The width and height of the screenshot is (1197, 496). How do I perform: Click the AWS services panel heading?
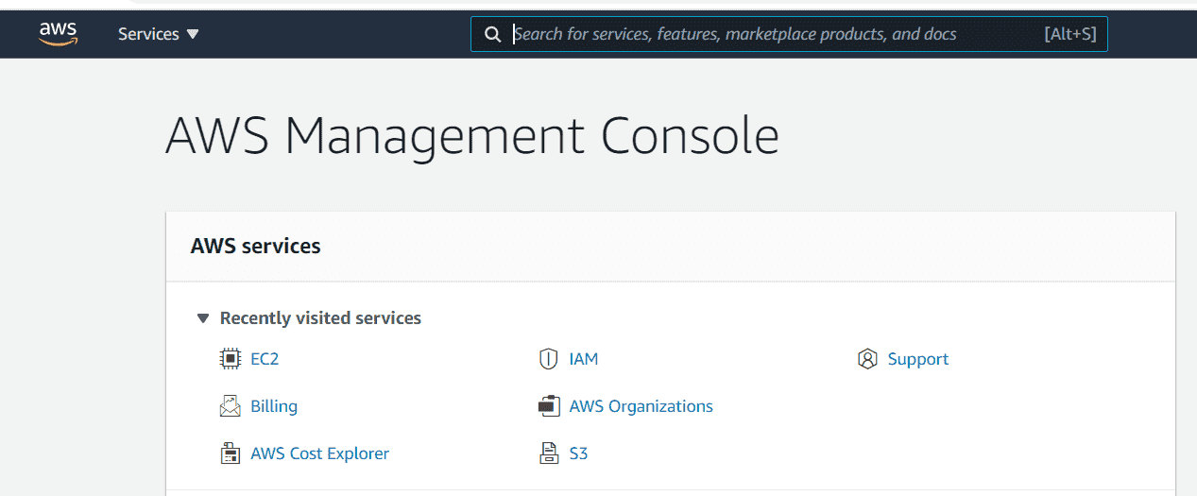256,247
